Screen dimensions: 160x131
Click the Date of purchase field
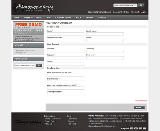[66, 94]
